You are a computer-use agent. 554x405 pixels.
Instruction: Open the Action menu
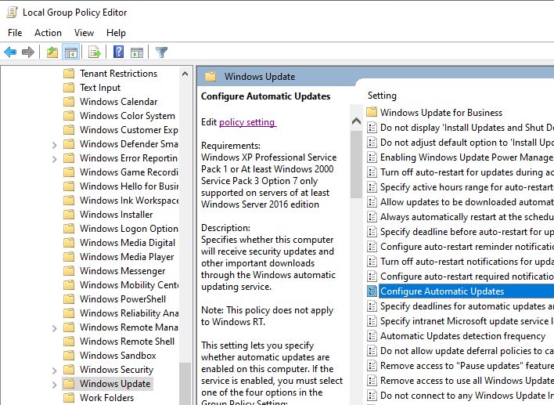tap(48, 33)
